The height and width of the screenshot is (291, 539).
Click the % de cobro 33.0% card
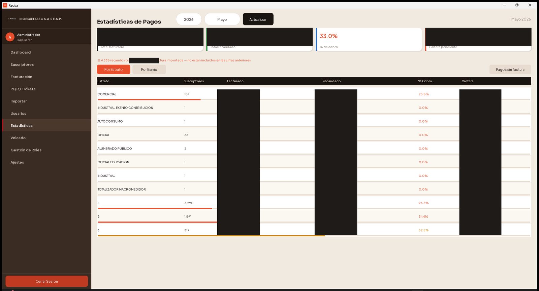[x=369, y=40]
